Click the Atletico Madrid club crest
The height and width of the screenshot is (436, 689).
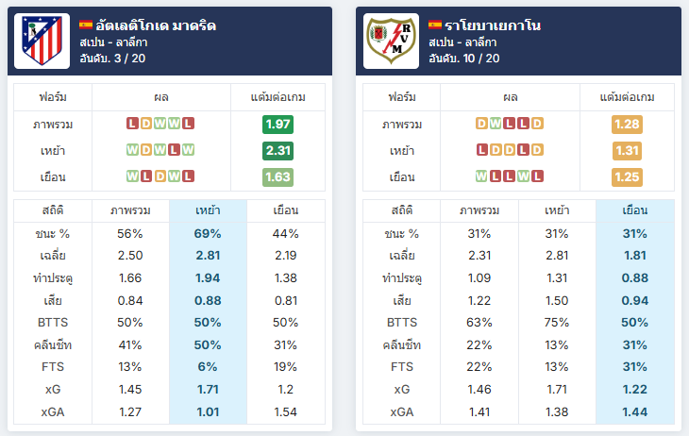[x=42, y=41]
